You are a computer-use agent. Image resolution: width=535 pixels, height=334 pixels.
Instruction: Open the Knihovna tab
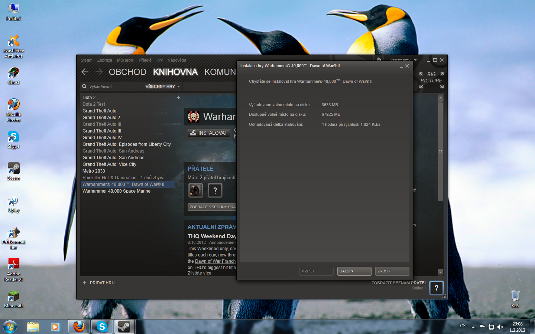click(x=175, y=72)
